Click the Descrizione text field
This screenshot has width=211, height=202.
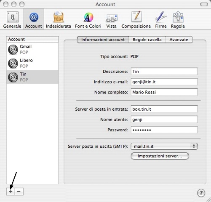(x=164, y=72)
